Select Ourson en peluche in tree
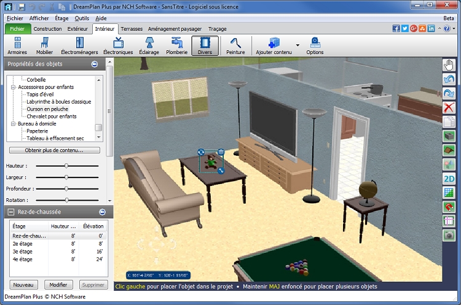Image resolution: width=461 pixels, height=305 pixels. (47, 109)
